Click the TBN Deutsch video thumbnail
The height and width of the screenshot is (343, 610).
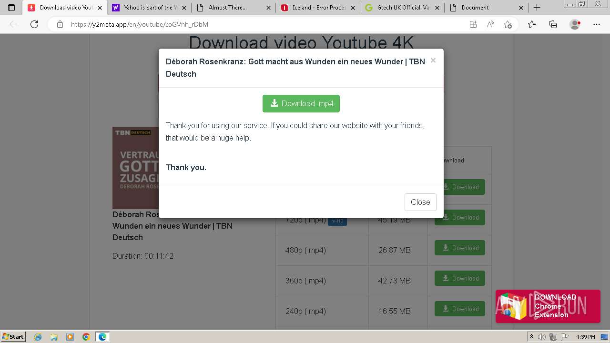point(135,168)
